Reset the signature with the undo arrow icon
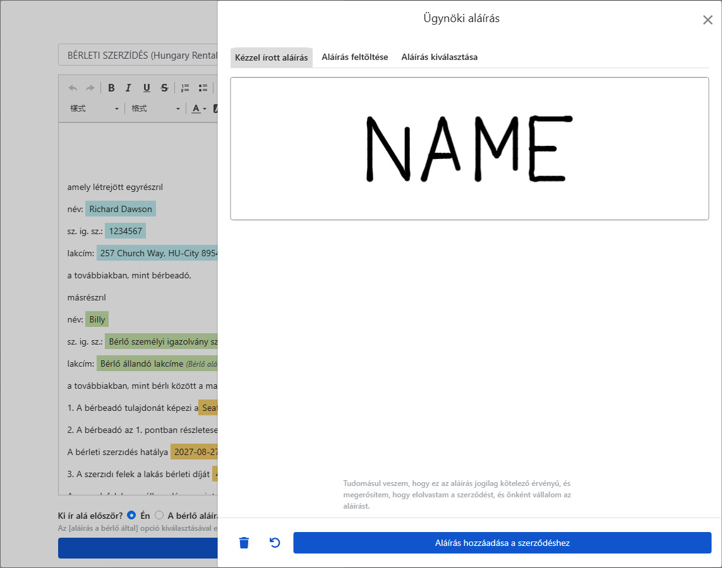The height and width of the screenshot is (568, 722). [x=274, y=543]
